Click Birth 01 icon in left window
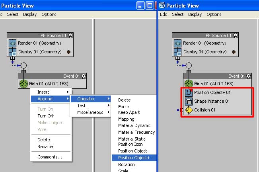 point(23,84)
